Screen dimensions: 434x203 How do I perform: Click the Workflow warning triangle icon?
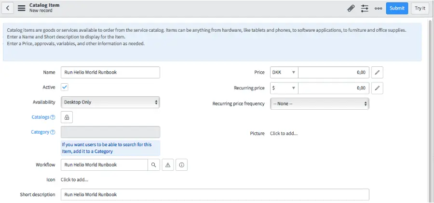(x=168, y=165)
